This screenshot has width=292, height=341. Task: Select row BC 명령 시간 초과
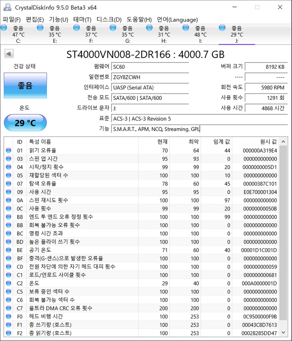tap(142, 233)
